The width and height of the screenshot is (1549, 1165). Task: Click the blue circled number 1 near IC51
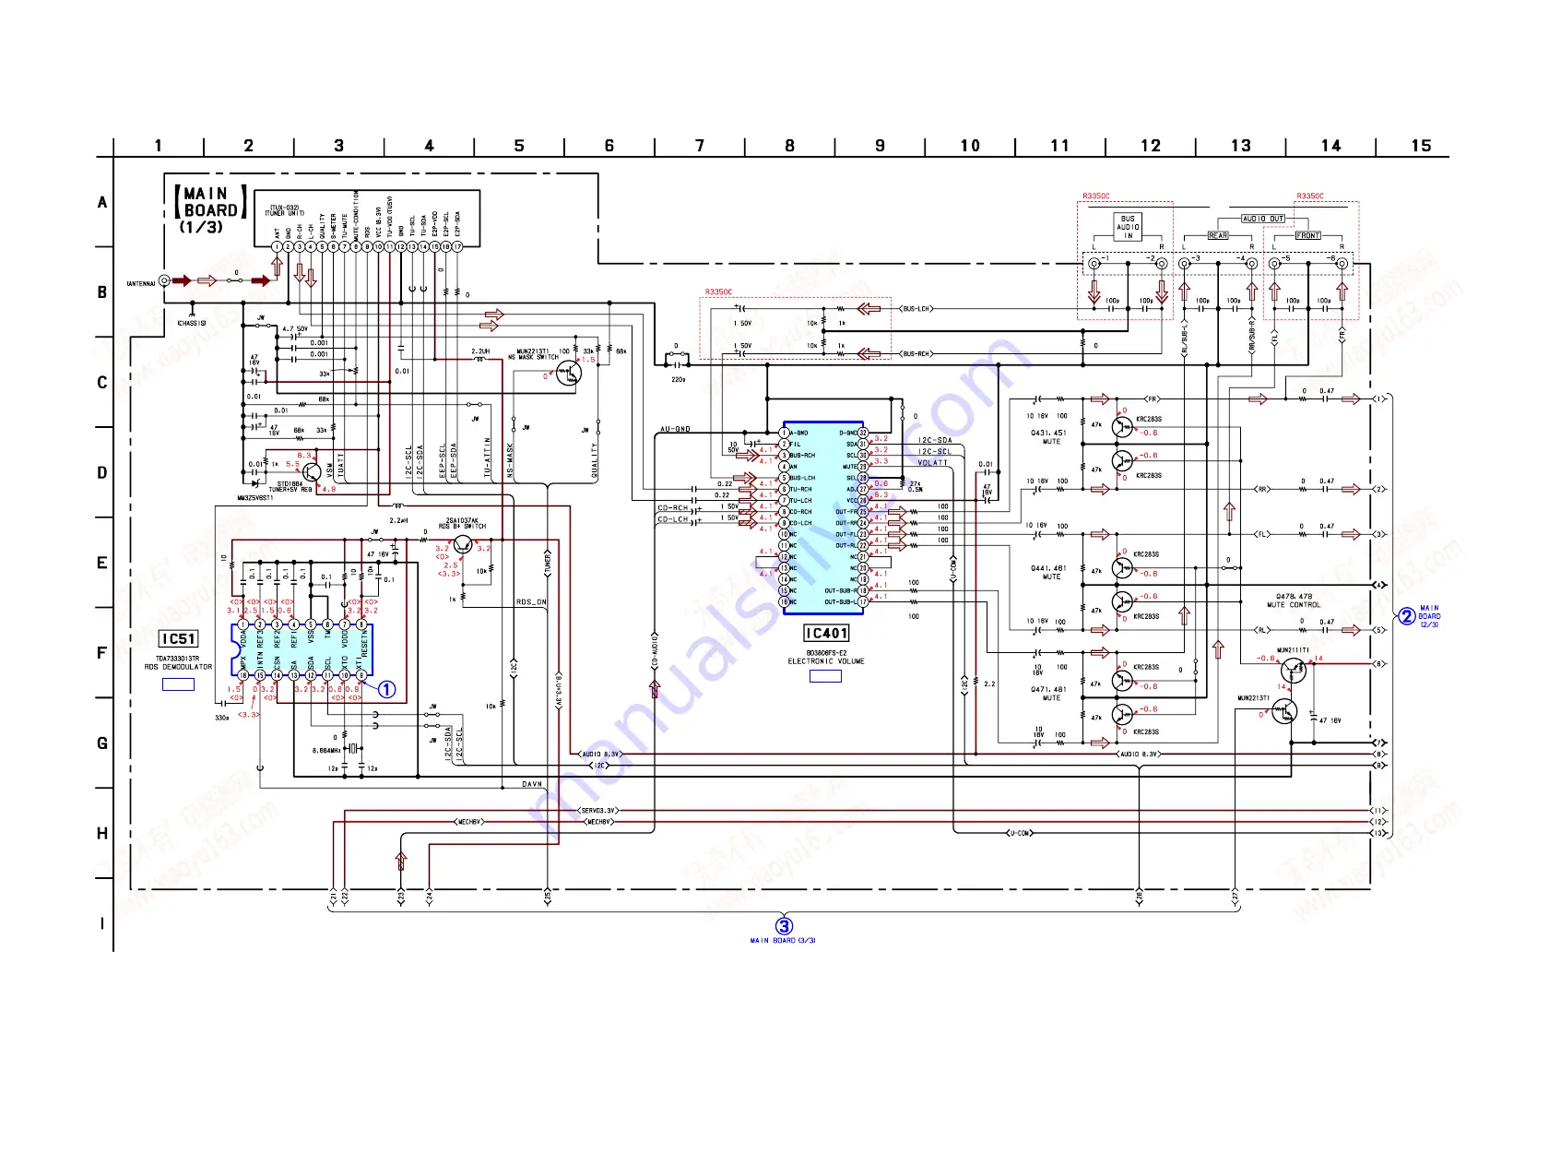tap(387, 689)
